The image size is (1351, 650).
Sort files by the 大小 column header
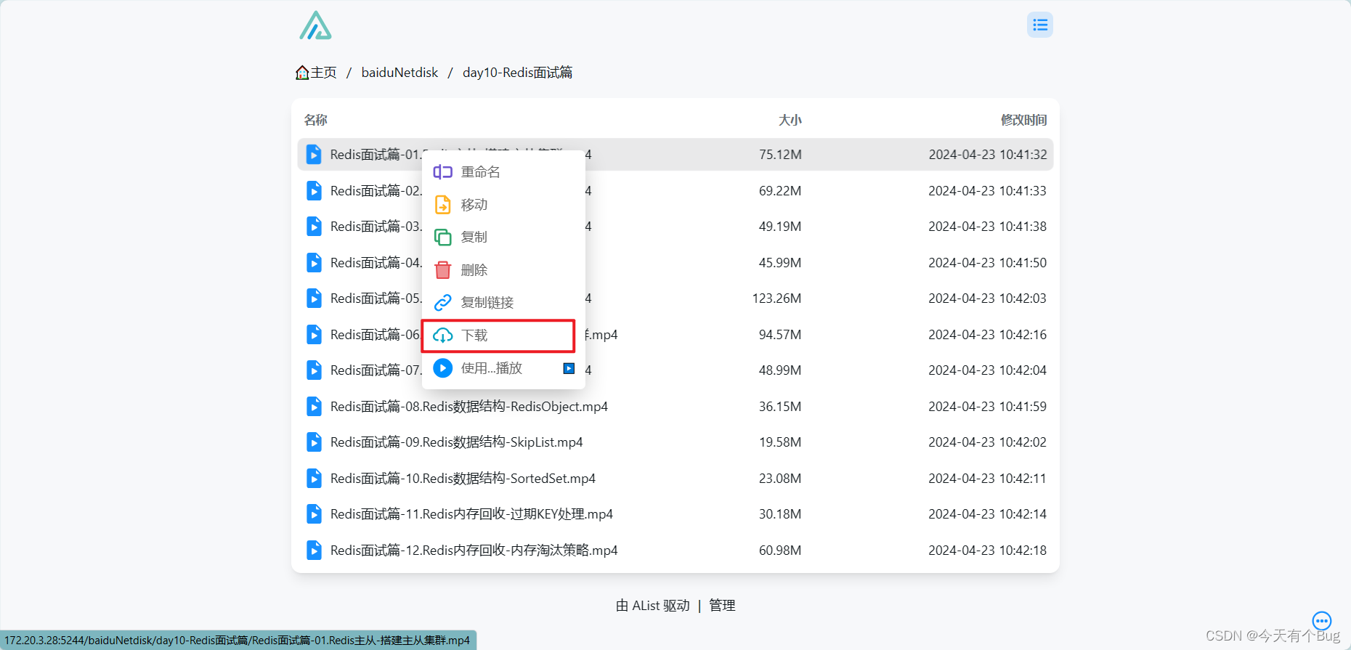pyautogui.click(x=790, y=120)
